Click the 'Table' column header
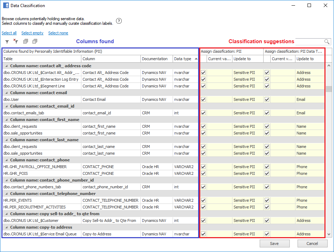This screenshot has height=252, width=334. click(x=41, y=59)
